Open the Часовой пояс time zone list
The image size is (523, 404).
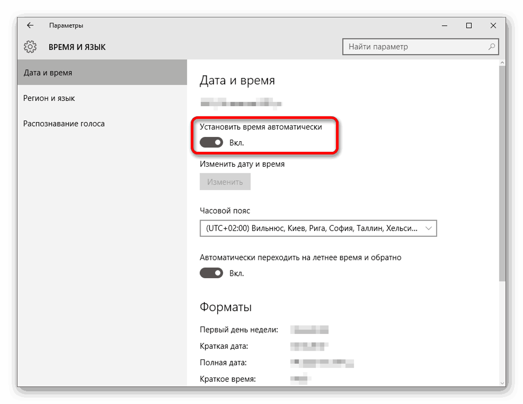tap(312, 229)
